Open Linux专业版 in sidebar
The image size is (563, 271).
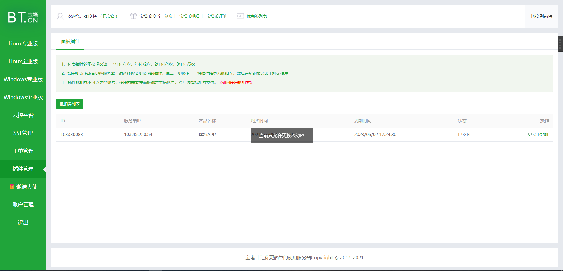point(23,43)
